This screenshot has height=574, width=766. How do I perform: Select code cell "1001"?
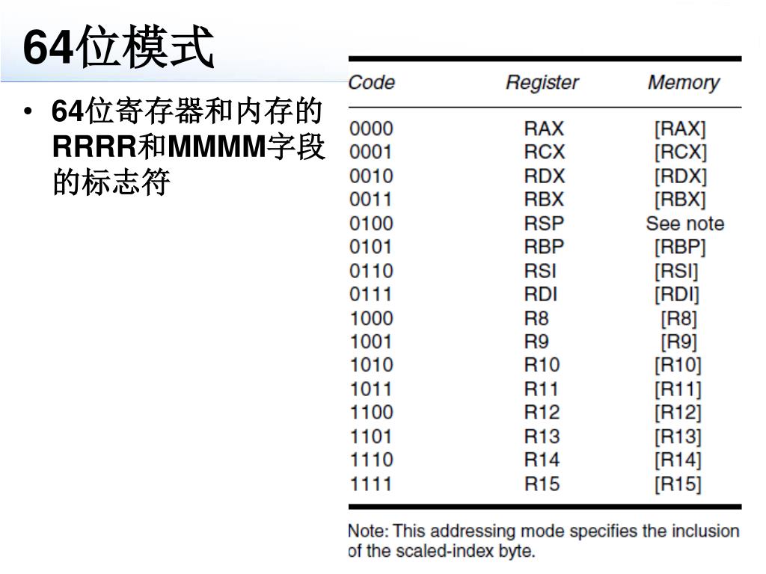pos(371,342)
